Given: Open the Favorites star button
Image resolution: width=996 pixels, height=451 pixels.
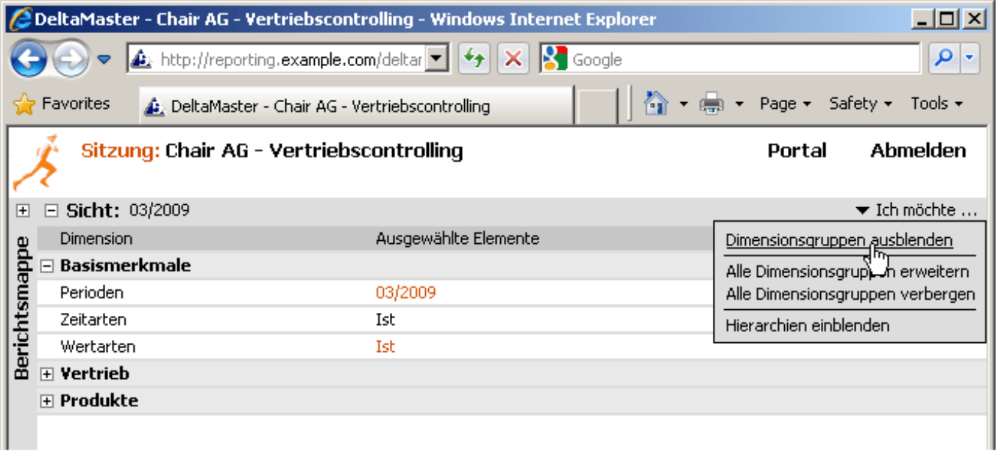Looking at the screenshot, I should [62, 104].
